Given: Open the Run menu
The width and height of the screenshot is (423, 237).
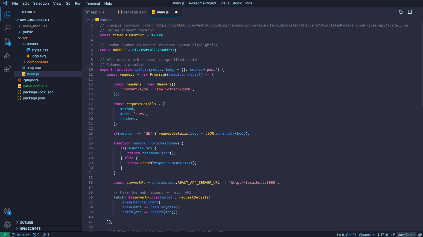Looking at the screenshot, I should pyautogui.click(x=78, y=3).
